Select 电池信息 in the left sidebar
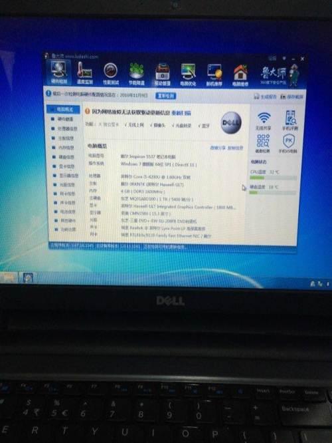 coord(65,212)
